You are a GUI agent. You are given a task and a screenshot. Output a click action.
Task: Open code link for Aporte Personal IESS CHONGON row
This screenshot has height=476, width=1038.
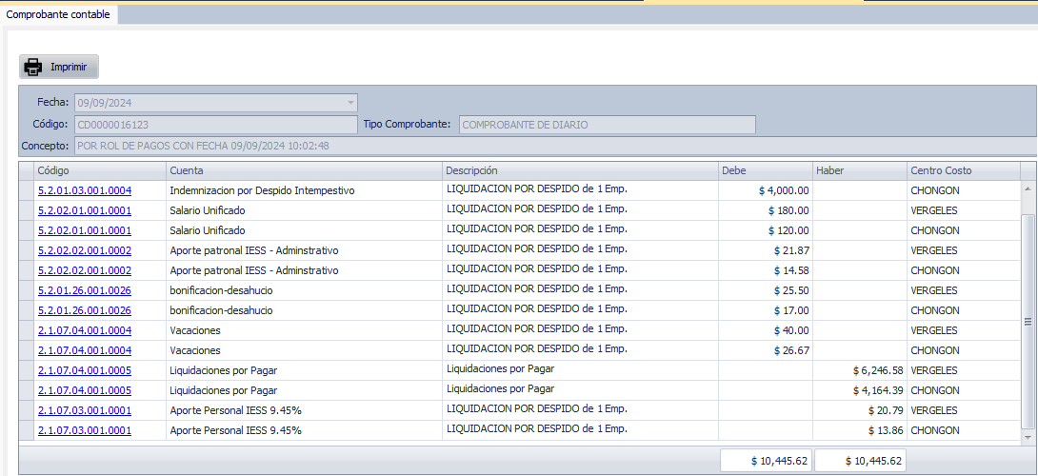(85, 430)
